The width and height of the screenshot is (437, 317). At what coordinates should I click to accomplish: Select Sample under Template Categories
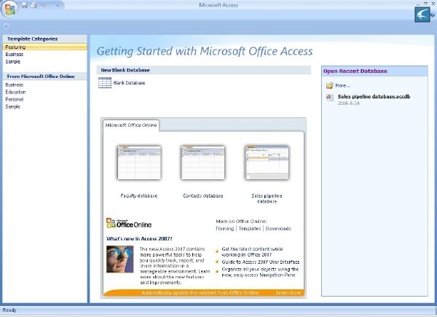pyautogui.click(x=13, y=62)
